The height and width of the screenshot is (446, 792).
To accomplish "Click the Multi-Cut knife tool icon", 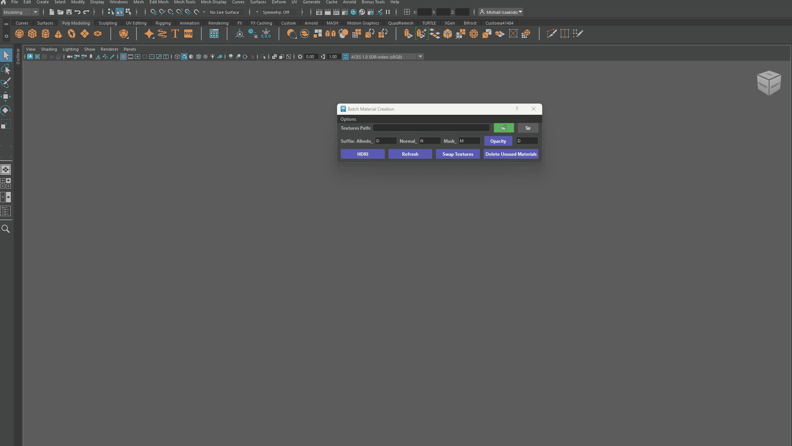I will pyautogui.click(x=551, y=34).
